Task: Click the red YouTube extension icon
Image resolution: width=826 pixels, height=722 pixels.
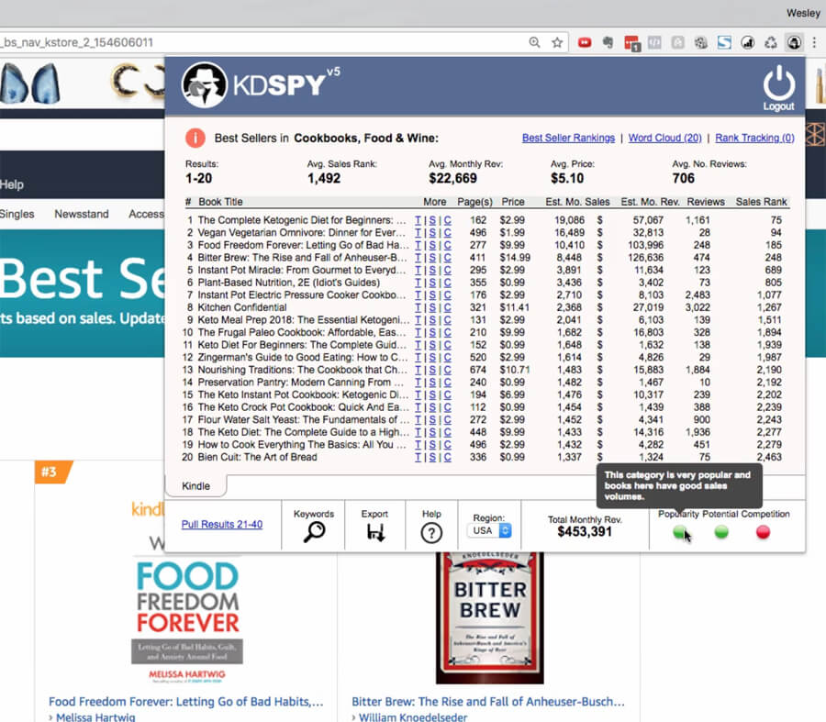Action: coord(585,42)
